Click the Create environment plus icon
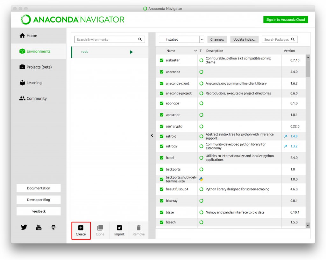The image size is (326, 260). click(81, 228)
